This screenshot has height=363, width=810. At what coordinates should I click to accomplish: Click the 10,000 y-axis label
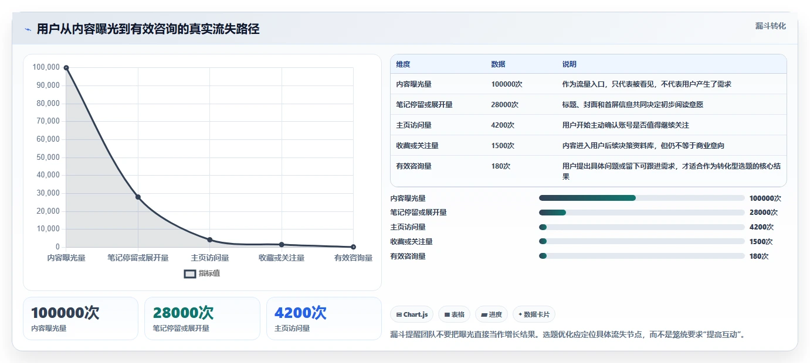click(x=48, y=229)
